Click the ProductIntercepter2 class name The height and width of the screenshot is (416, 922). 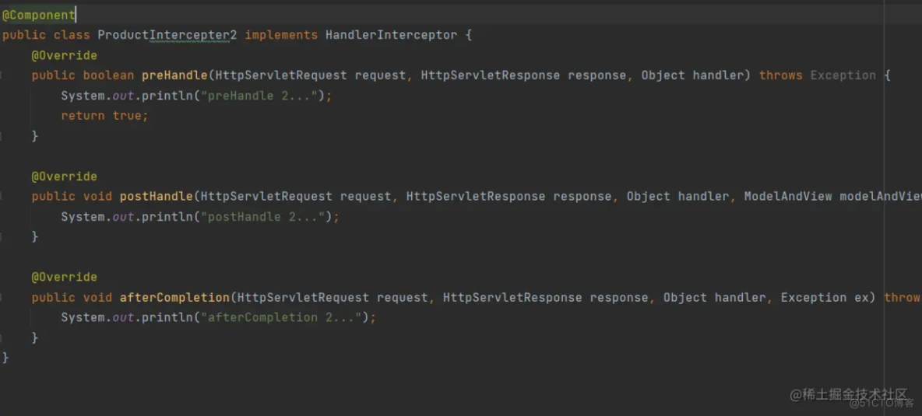pos(167,35)
